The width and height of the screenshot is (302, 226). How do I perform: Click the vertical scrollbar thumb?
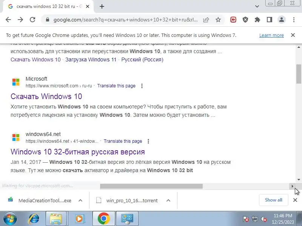coord(299,74)
